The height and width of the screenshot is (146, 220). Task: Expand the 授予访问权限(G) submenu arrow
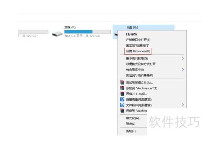tap(183, 58)
